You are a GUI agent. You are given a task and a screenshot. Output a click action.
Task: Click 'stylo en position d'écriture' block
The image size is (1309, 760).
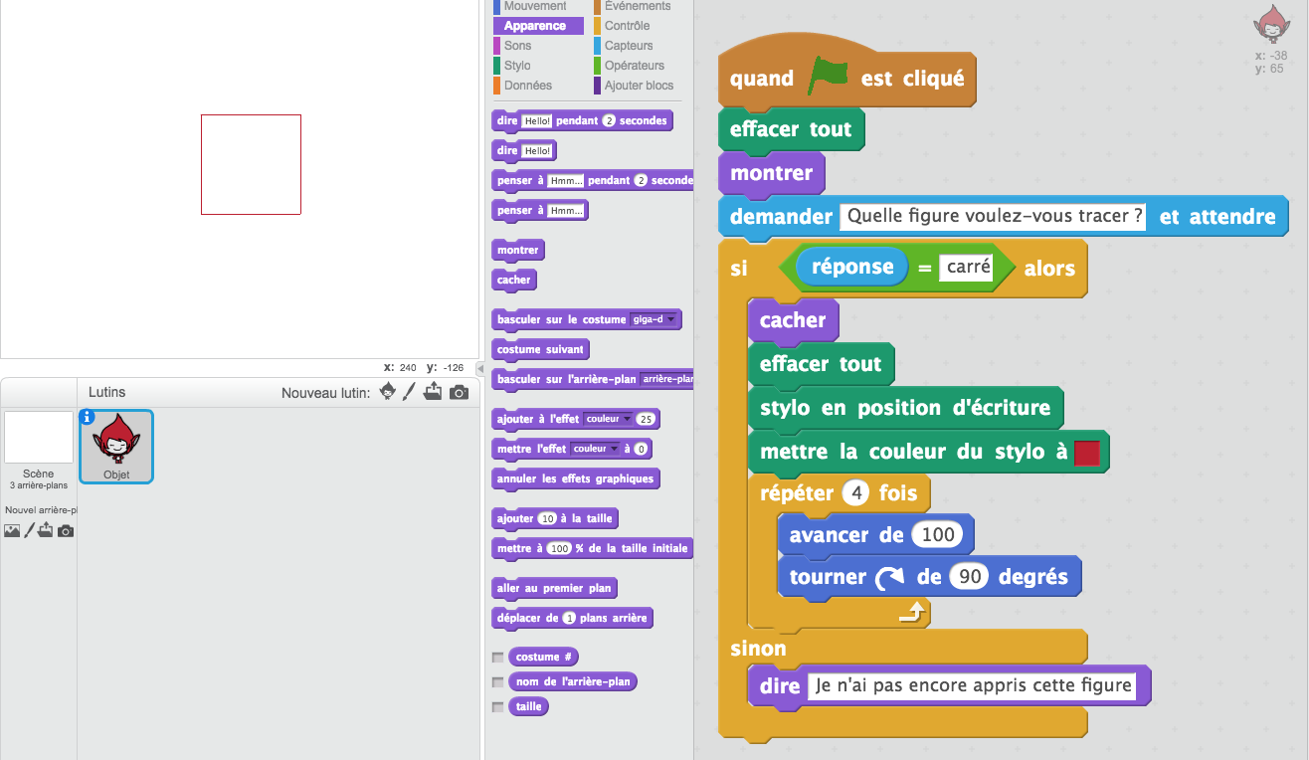point(905,408)
